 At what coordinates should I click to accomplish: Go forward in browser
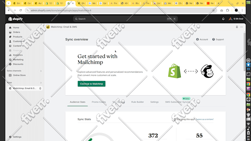tap(14, 10)
